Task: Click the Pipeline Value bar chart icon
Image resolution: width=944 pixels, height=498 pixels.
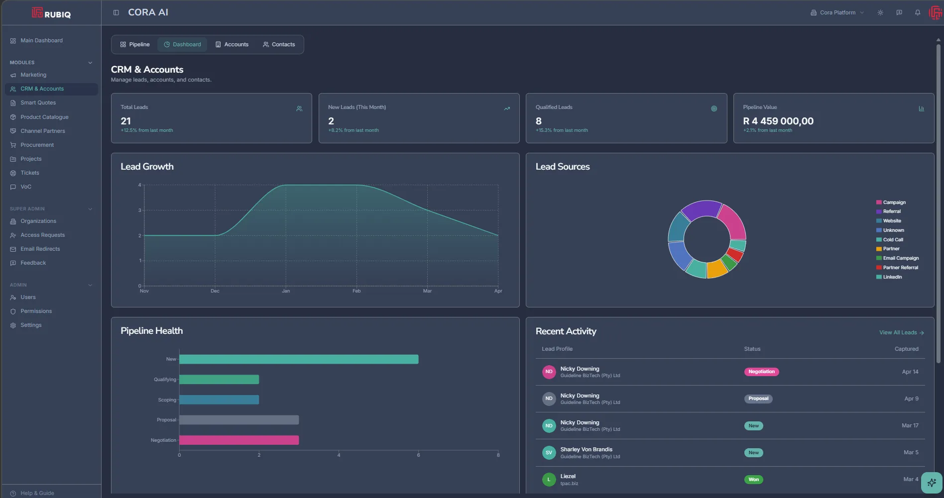Action: [922, 108]
